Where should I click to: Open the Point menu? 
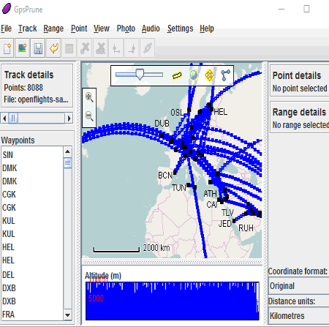point(79,29)
